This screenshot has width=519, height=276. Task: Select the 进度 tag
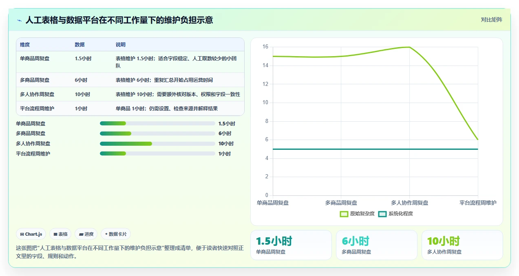(86, 234)
